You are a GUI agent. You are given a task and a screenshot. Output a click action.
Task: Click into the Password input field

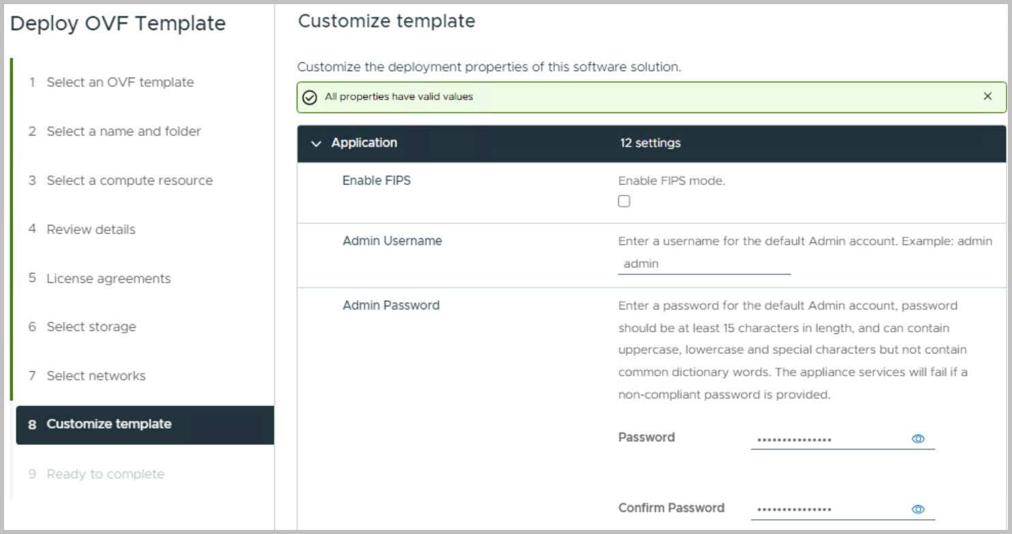tap(828, 440)
